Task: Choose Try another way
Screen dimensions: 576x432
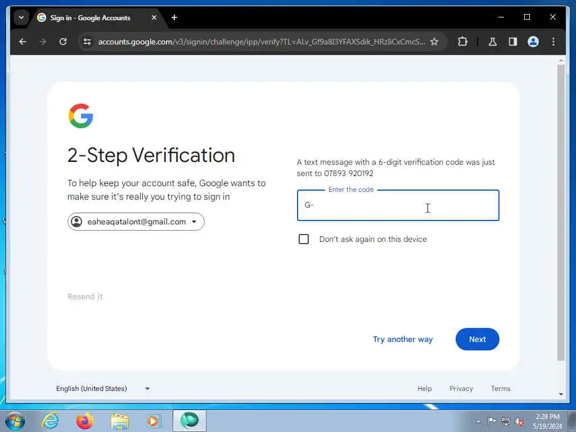Action: click(403, 339)
